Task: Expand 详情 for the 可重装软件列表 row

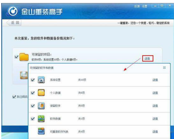Action: [x=155, y=132]
